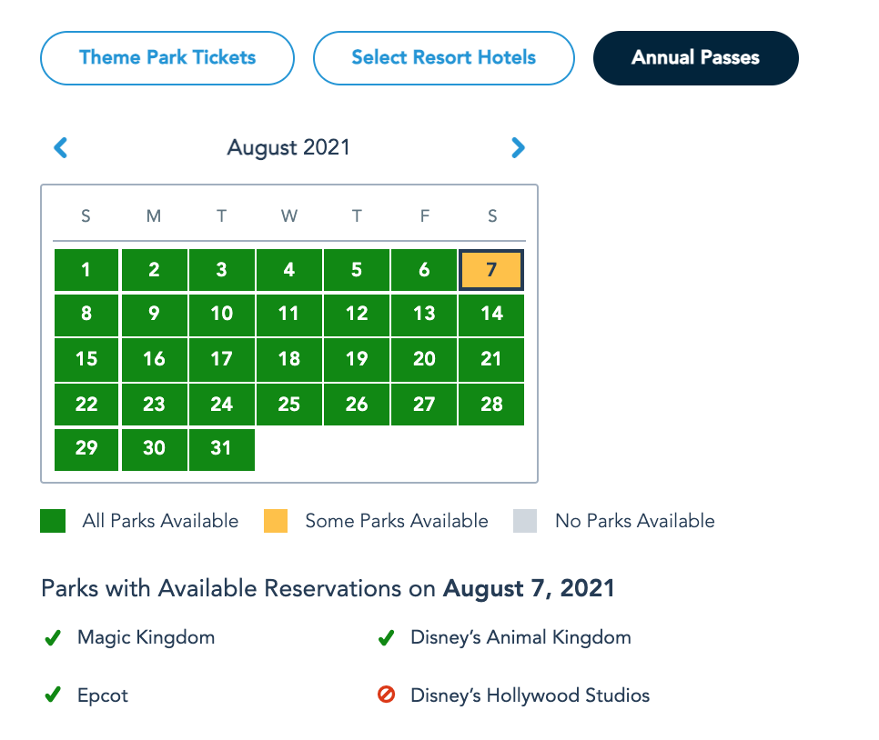Image resolution: width=879 pixels, height=740 pixels.
Task: Pick August 1 on the calendar
Action: click(86, 270)
